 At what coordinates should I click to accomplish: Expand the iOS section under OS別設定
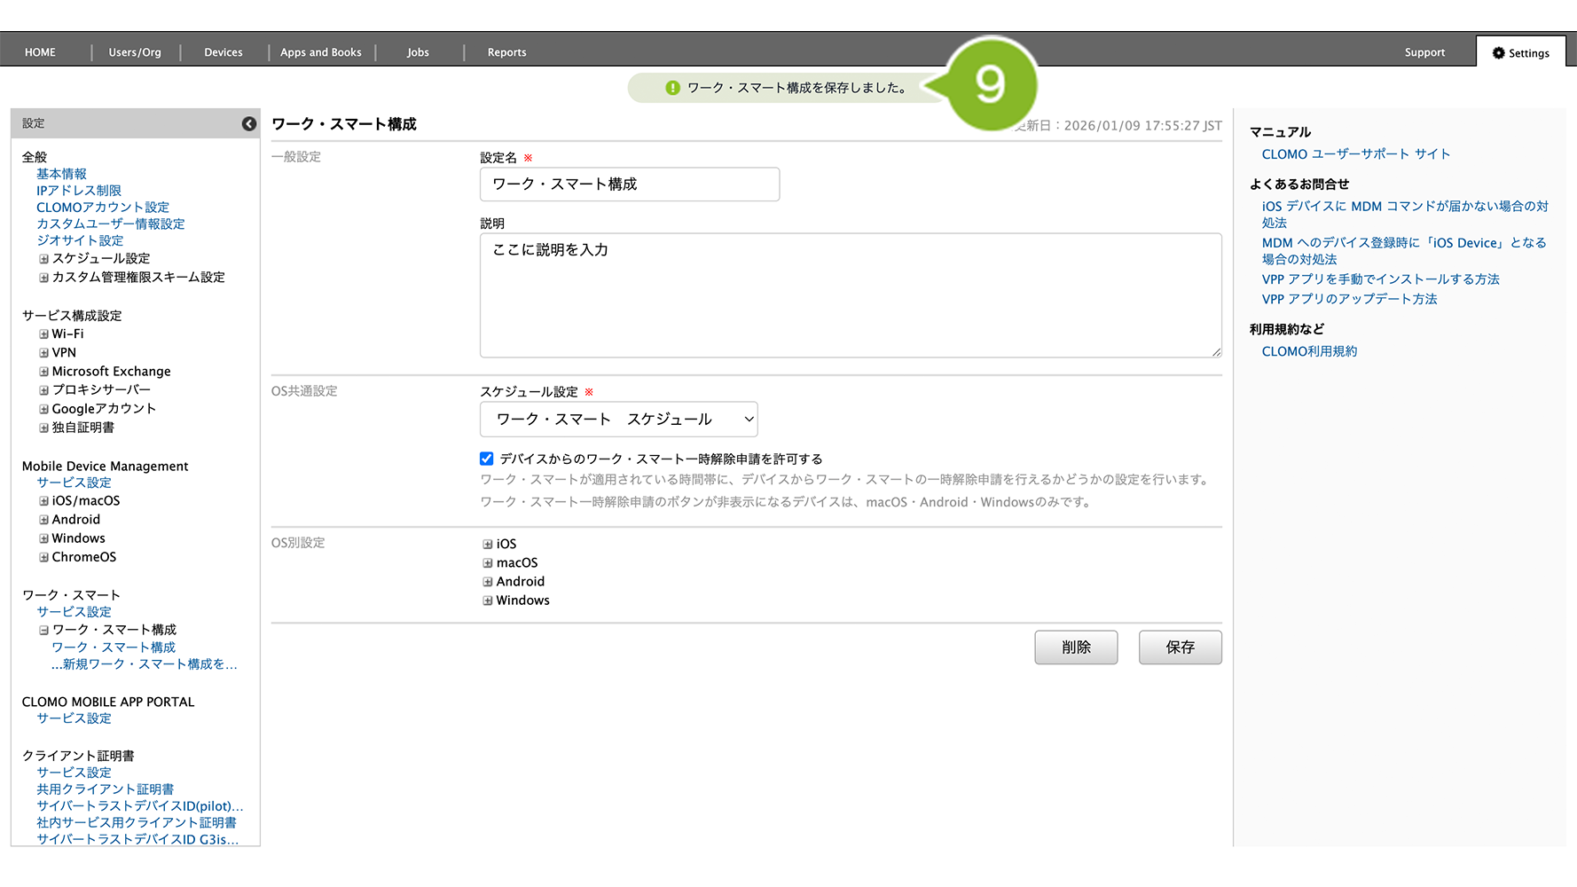coord(488,545)
